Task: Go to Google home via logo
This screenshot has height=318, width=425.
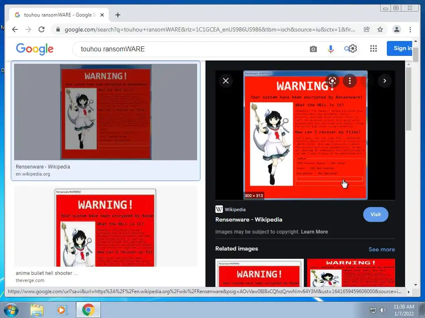Action: point(35,49)
